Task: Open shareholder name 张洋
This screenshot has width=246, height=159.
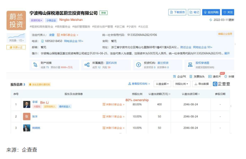Action: point(35,117)
